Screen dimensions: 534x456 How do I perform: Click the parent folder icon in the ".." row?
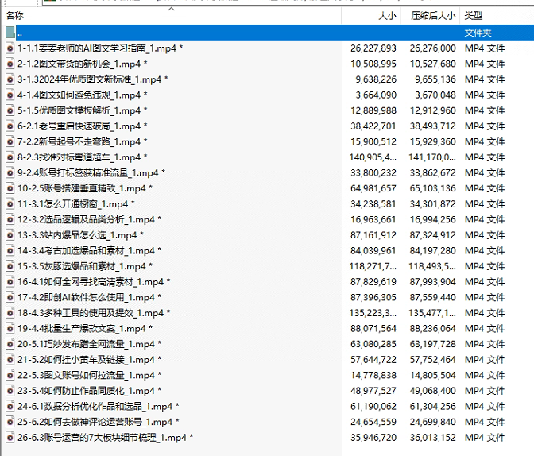[10, 33]
